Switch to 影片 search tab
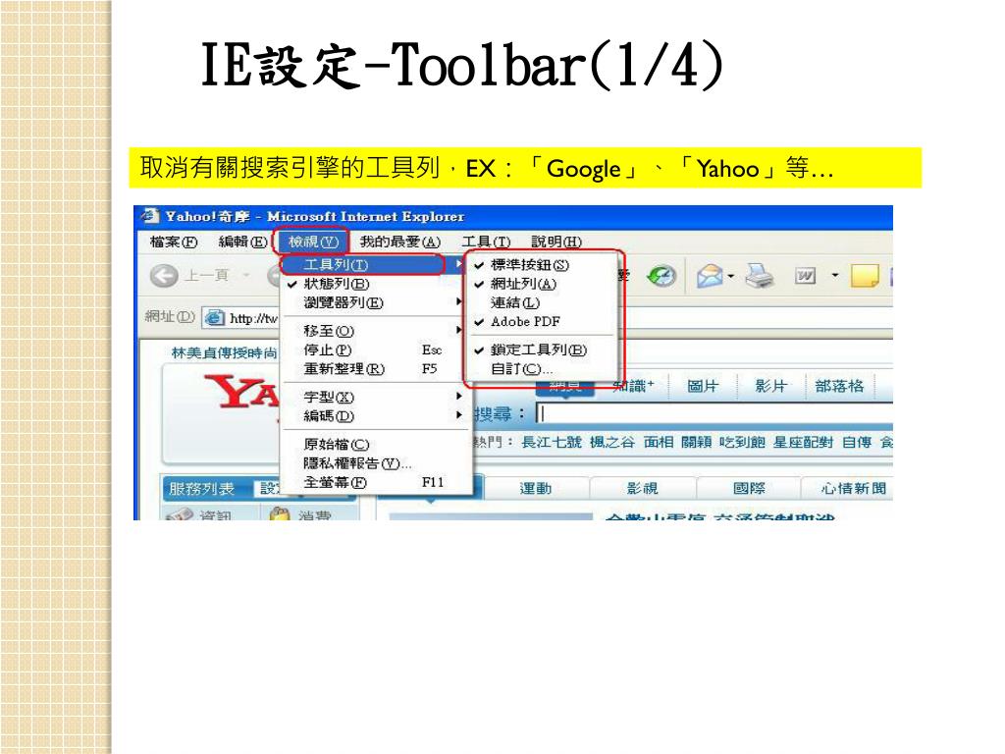This screenshot has height=754, width=1005. (x=770, y=386)
